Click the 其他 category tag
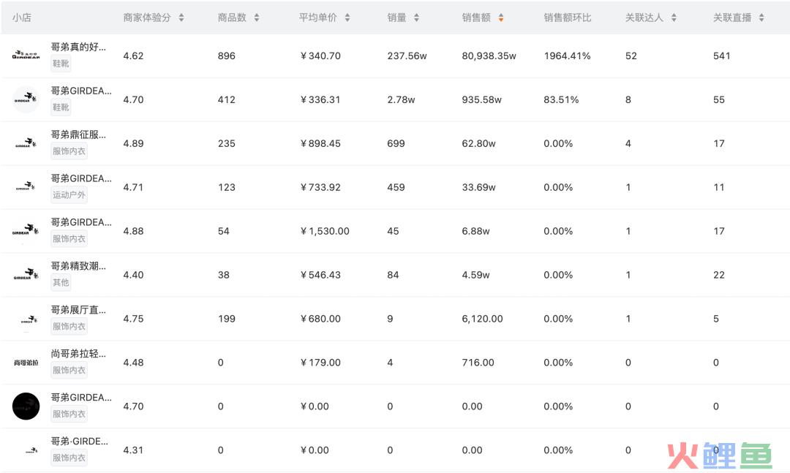Screen dimensions: 790x473 [61, 283]
